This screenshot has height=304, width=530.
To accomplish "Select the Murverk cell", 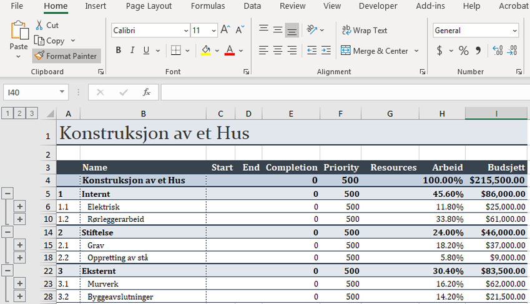I will 143,284.
